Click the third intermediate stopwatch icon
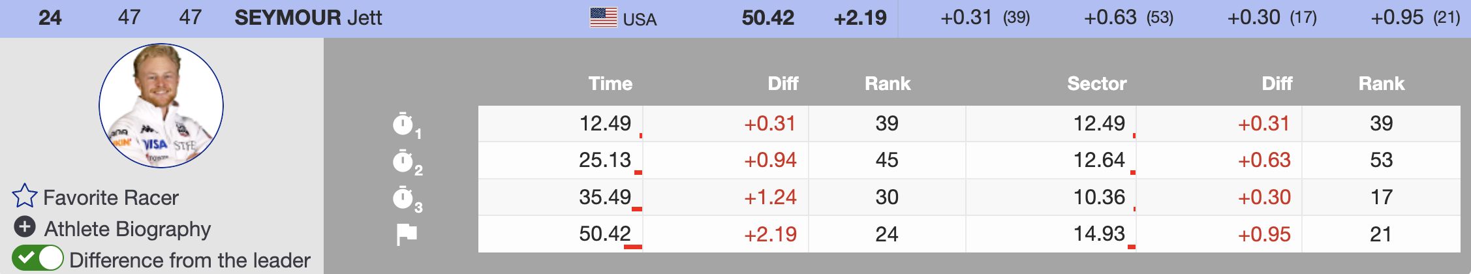Image resolution: width=1471 pixels, height=274 pixels. coord(404,198)
